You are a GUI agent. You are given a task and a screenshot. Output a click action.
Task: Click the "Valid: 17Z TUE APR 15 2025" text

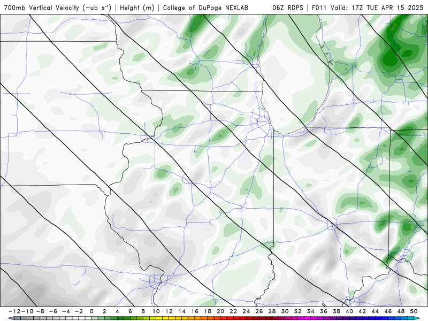(x=377, y=7)
